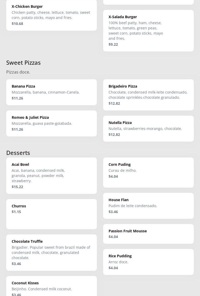Click the $12.82 Nutella Pizza price

(x=114, y=134)
